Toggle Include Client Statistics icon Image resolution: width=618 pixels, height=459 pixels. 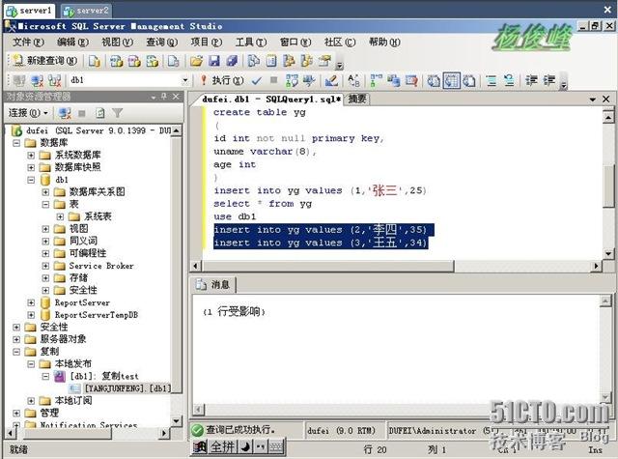(x=393, y=80)
